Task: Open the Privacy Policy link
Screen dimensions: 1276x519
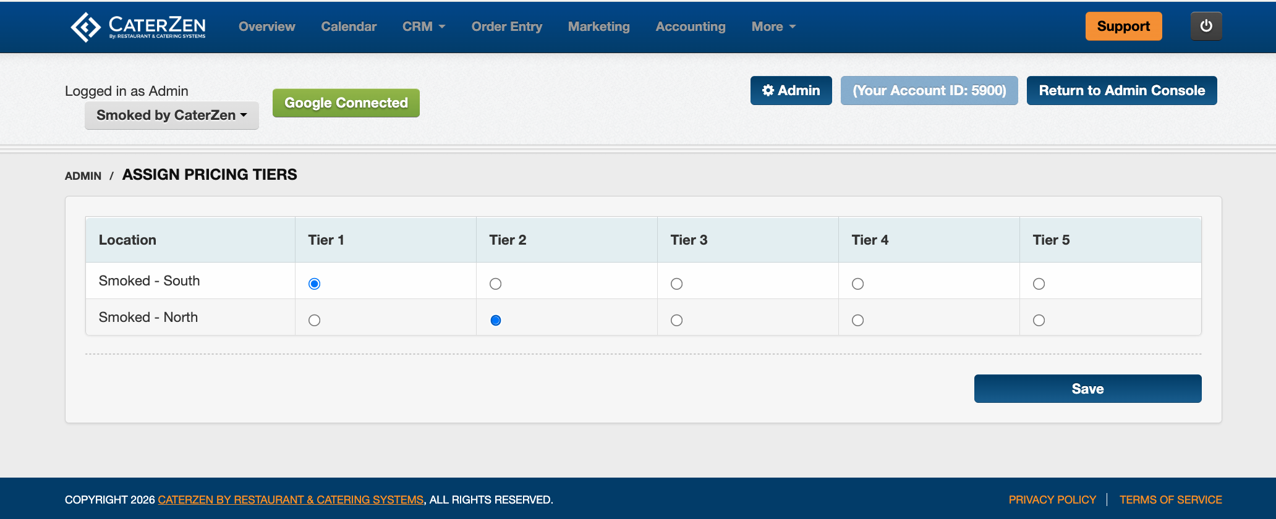Action: tap(1052, 499)
